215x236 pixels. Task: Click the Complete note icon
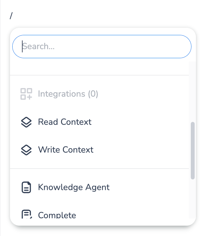[x=26, y=215]
